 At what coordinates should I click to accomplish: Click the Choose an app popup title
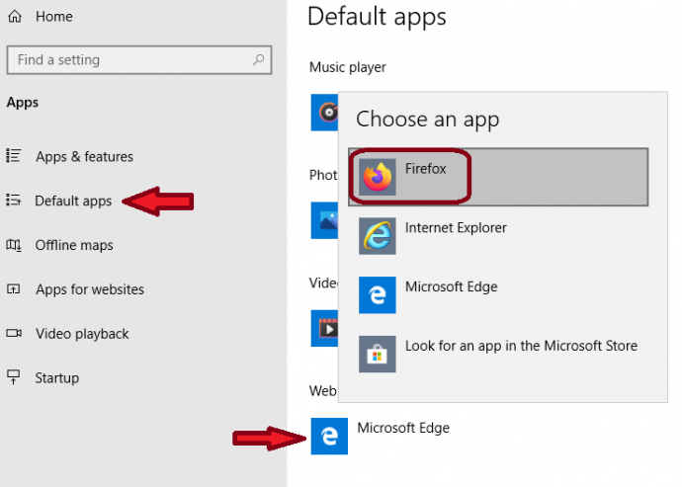coord(428,120)
